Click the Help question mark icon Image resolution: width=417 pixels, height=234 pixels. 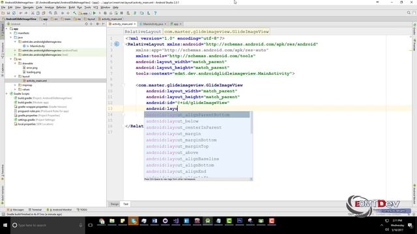click(155, 13)
